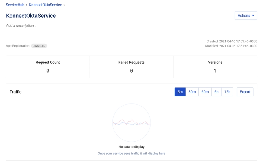Select the 5m traffic time range
263x163 pixels.
[x=180, y=92]
